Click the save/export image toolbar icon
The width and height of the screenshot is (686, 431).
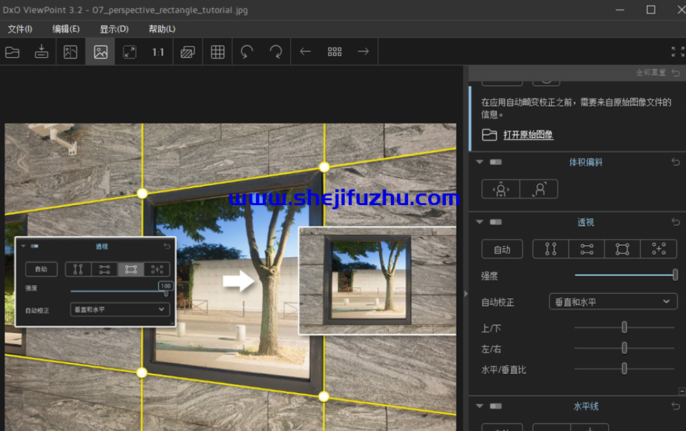click(41, 52)
